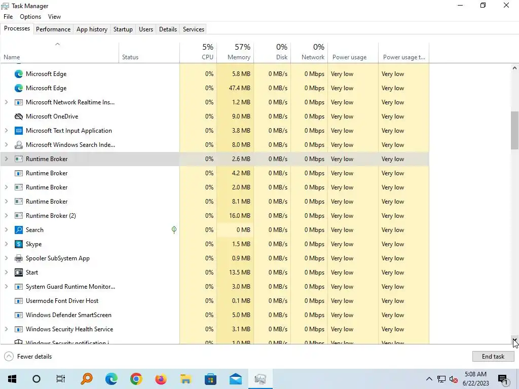Viewport: 519px width, 389px height.
Task: Click the Usermode Font Driver Host icon
Action: coord(19,301)
